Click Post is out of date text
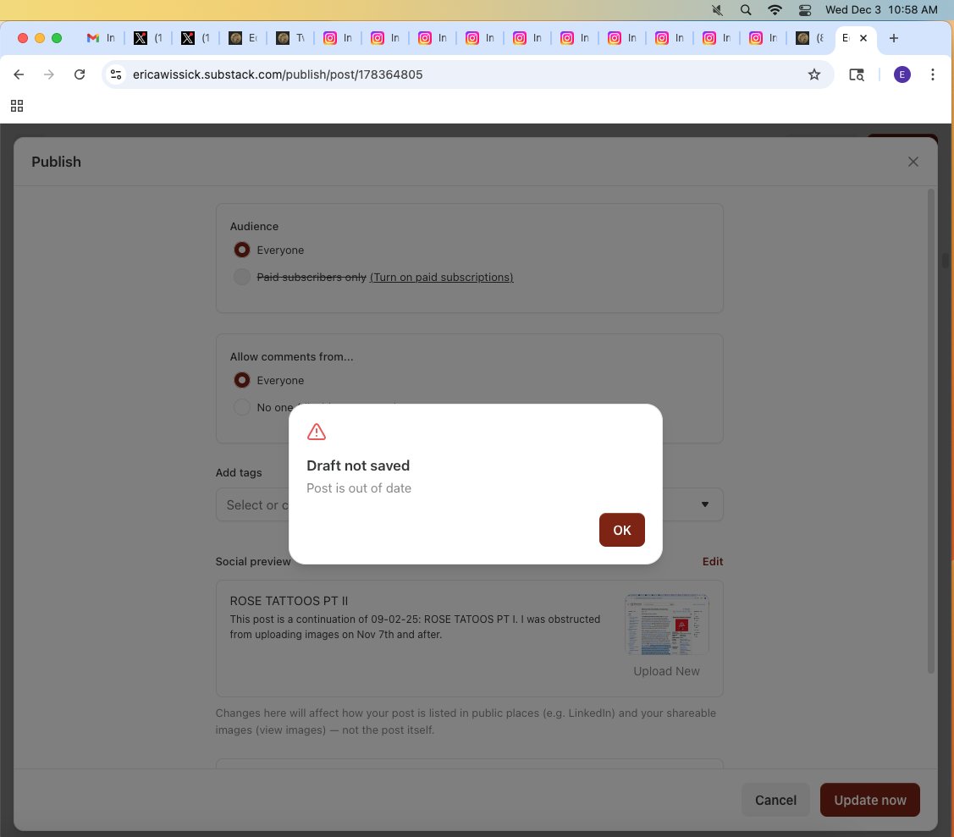954x837 pixels. (x=358, y=487)
